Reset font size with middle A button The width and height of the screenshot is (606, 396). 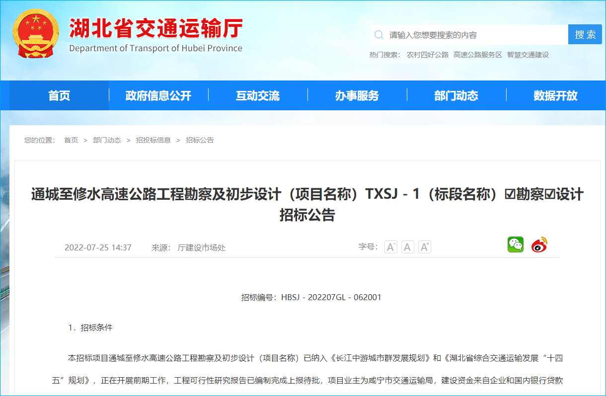(x=408, y=247)
